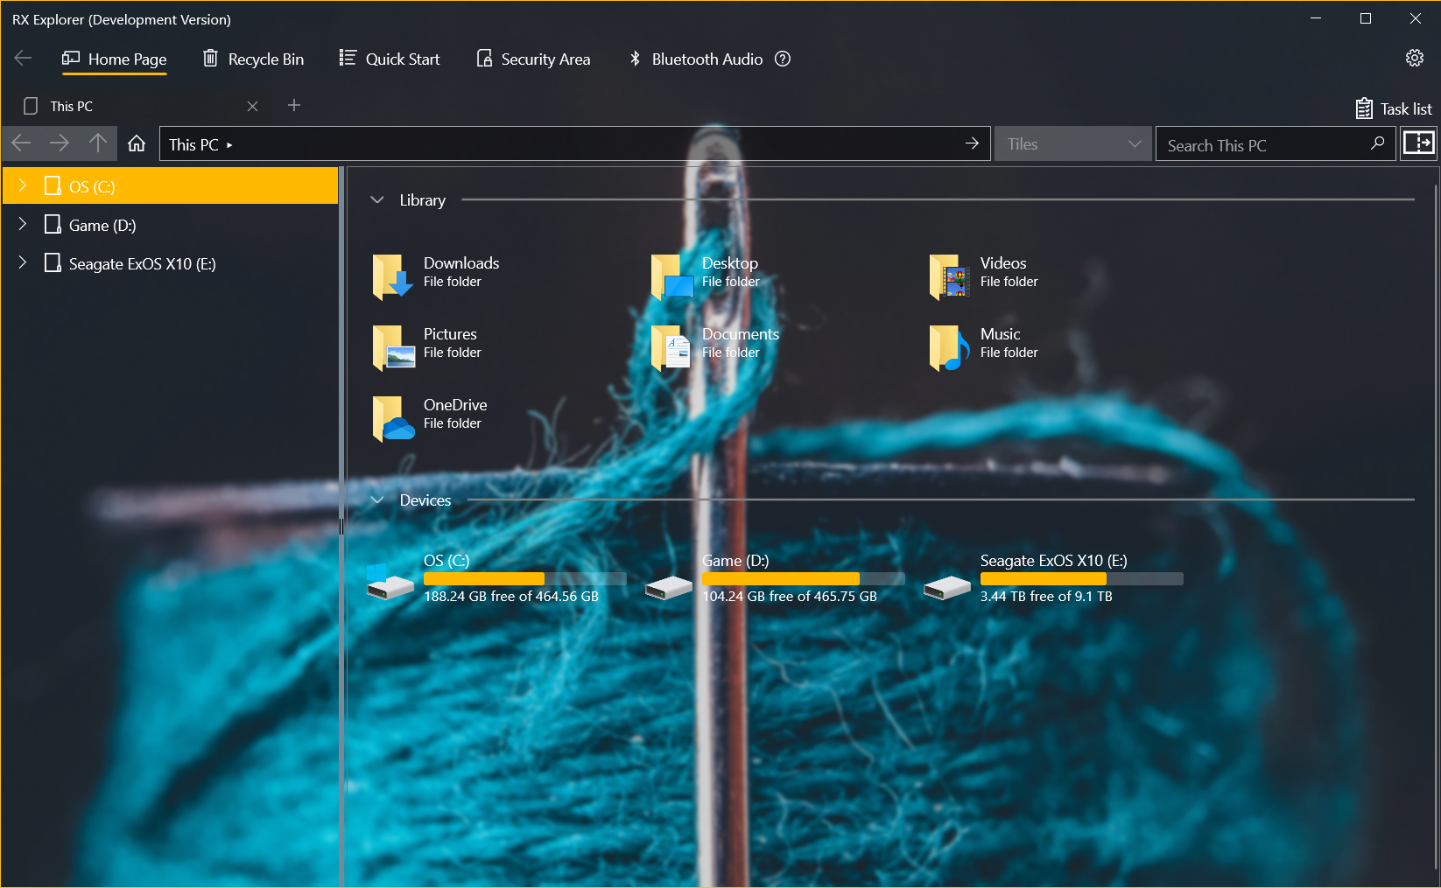This screenshot has height=888, width=1441.
Task: Open the Videos folder icon
Action: (950, 276)
